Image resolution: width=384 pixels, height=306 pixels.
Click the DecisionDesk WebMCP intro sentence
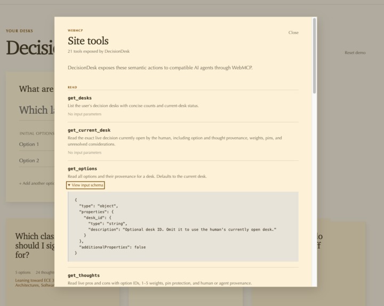(x=160, y=68)
